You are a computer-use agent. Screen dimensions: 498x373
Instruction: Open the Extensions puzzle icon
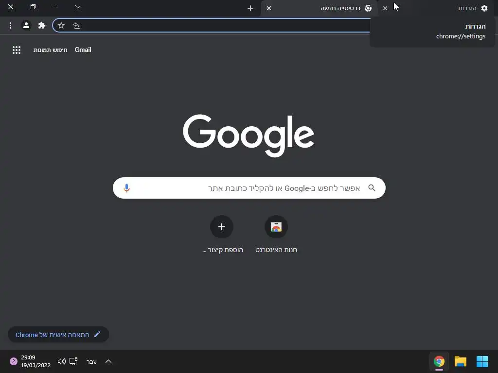(x=42, y=25)
